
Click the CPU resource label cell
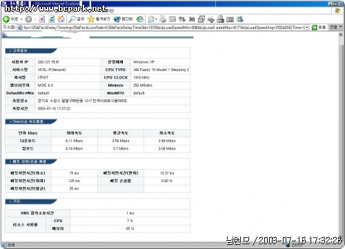[x=58, y=221]
